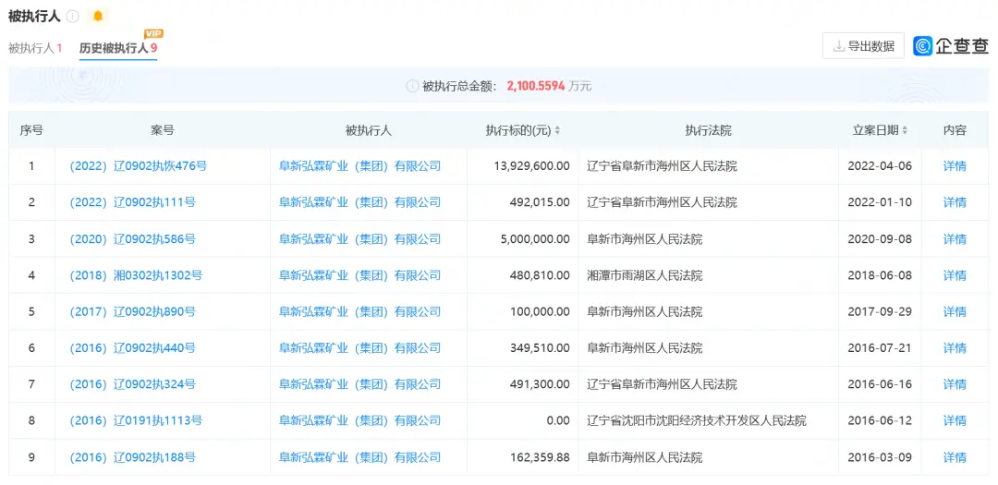Open 详情 for the 2022-04-06 case
998x485 pixels.
pyautogui.click(x=954, y=166)
